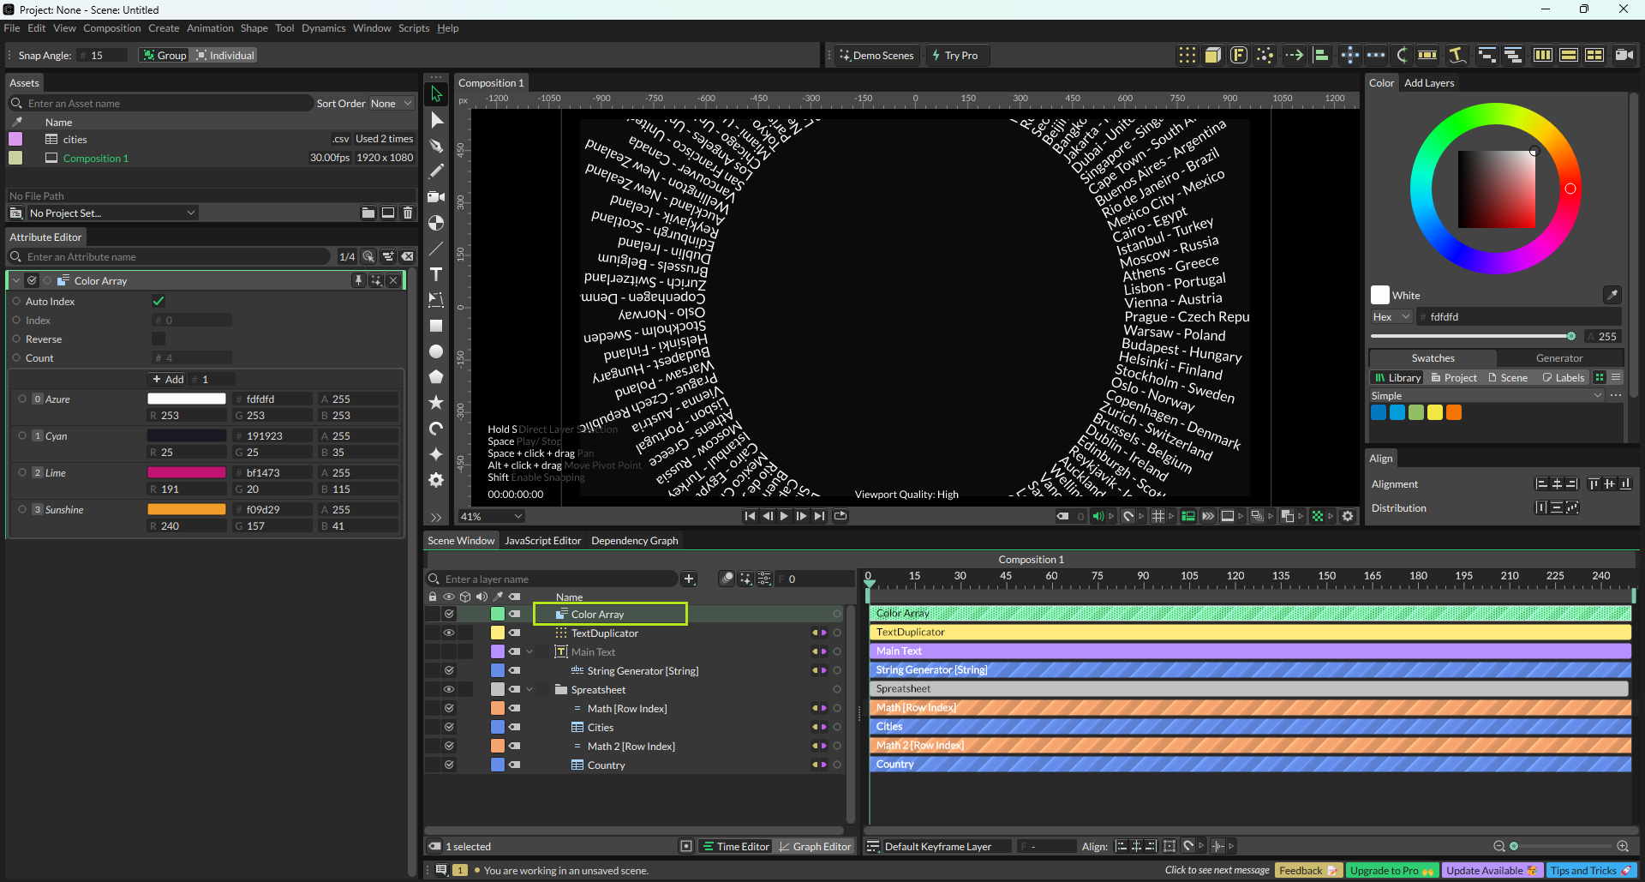The height and width of the screenshot is (882, 1645).
Task: Uncheck the Auto Index checkbox
Action: (159, 301)
